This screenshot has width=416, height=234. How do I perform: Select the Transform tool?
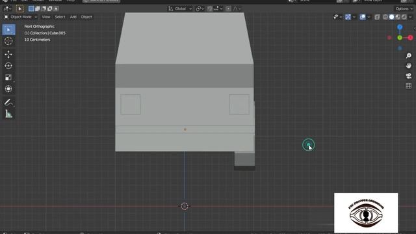pyautogui.click(x=8, y=88)
